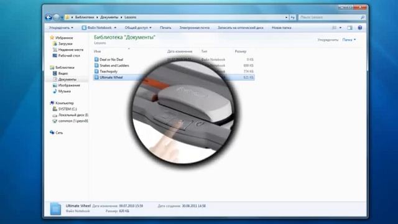Expand the breadcrumb arrow after Документы
Screen dimensions: 398x224
[x=121, y=17]
